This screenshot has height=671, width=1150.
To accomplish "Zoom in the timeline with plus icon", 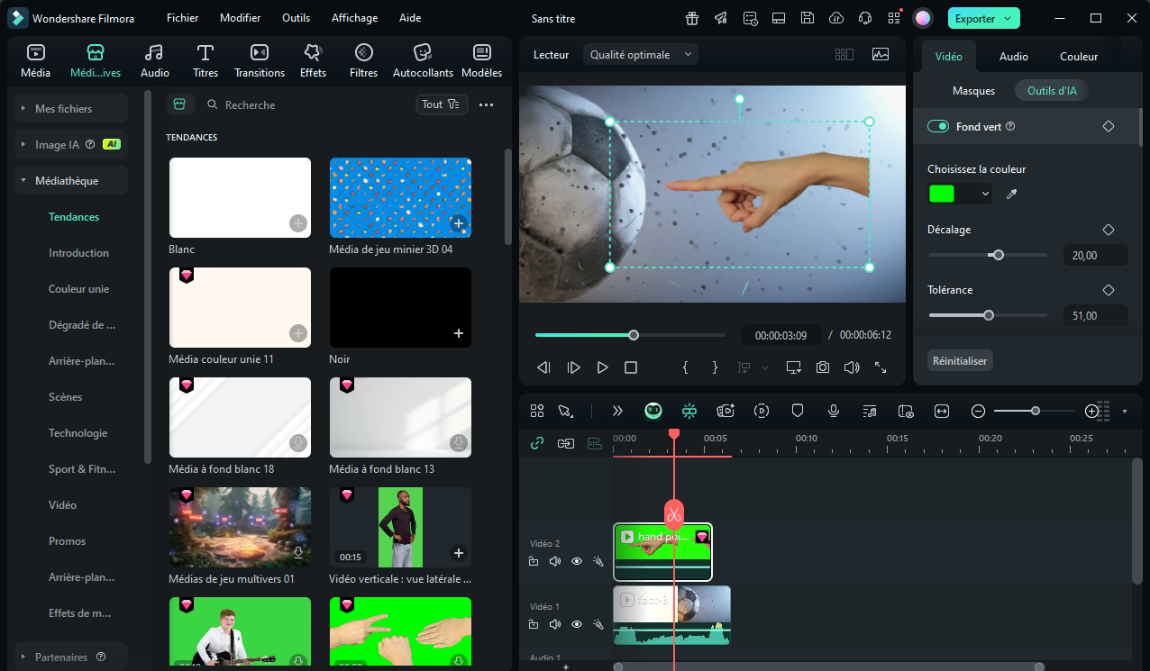I will point(1091,411).
